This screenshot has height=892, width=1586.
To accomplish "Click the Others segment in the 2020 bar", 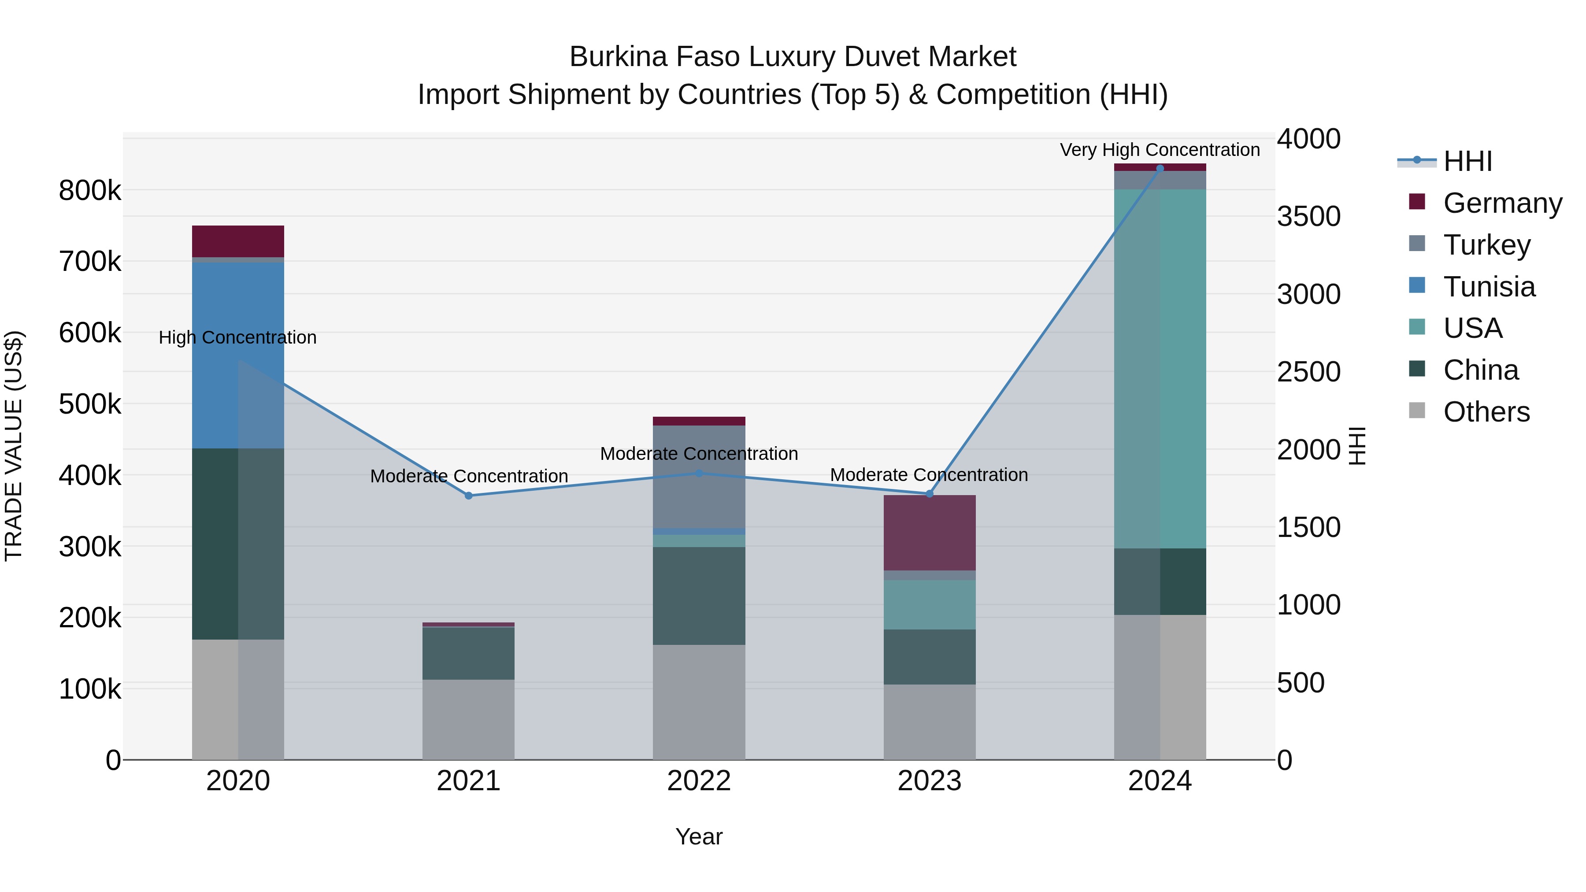I will pos(238,700).
